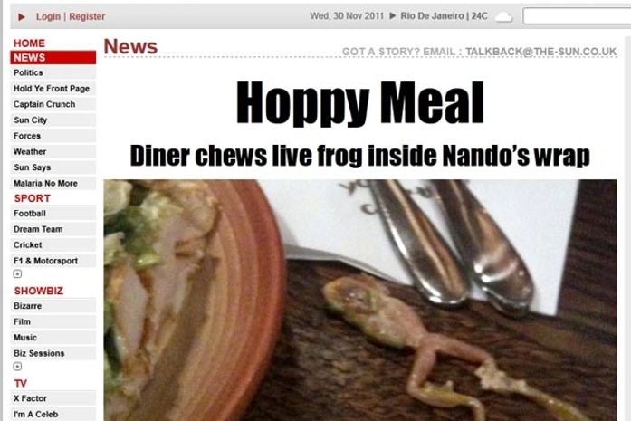Click the Hoppy Meal headline
The image size is (631, 421).
[x=360, y=103]
